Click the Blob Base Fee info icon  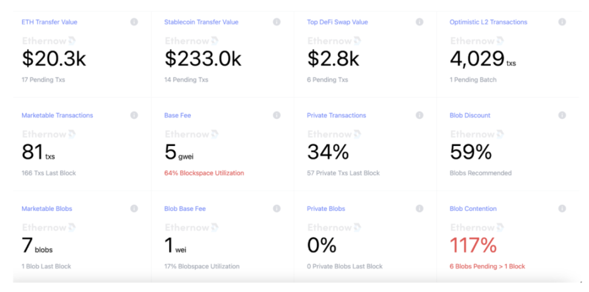[x=276, y=208]
